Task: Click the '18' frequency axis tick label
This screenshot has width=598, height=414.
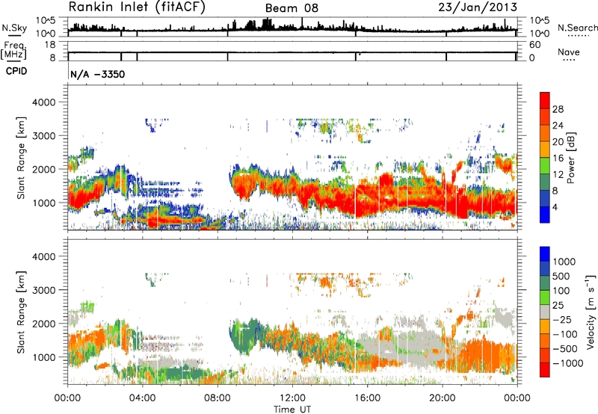Action: click(x=50, y=45)
